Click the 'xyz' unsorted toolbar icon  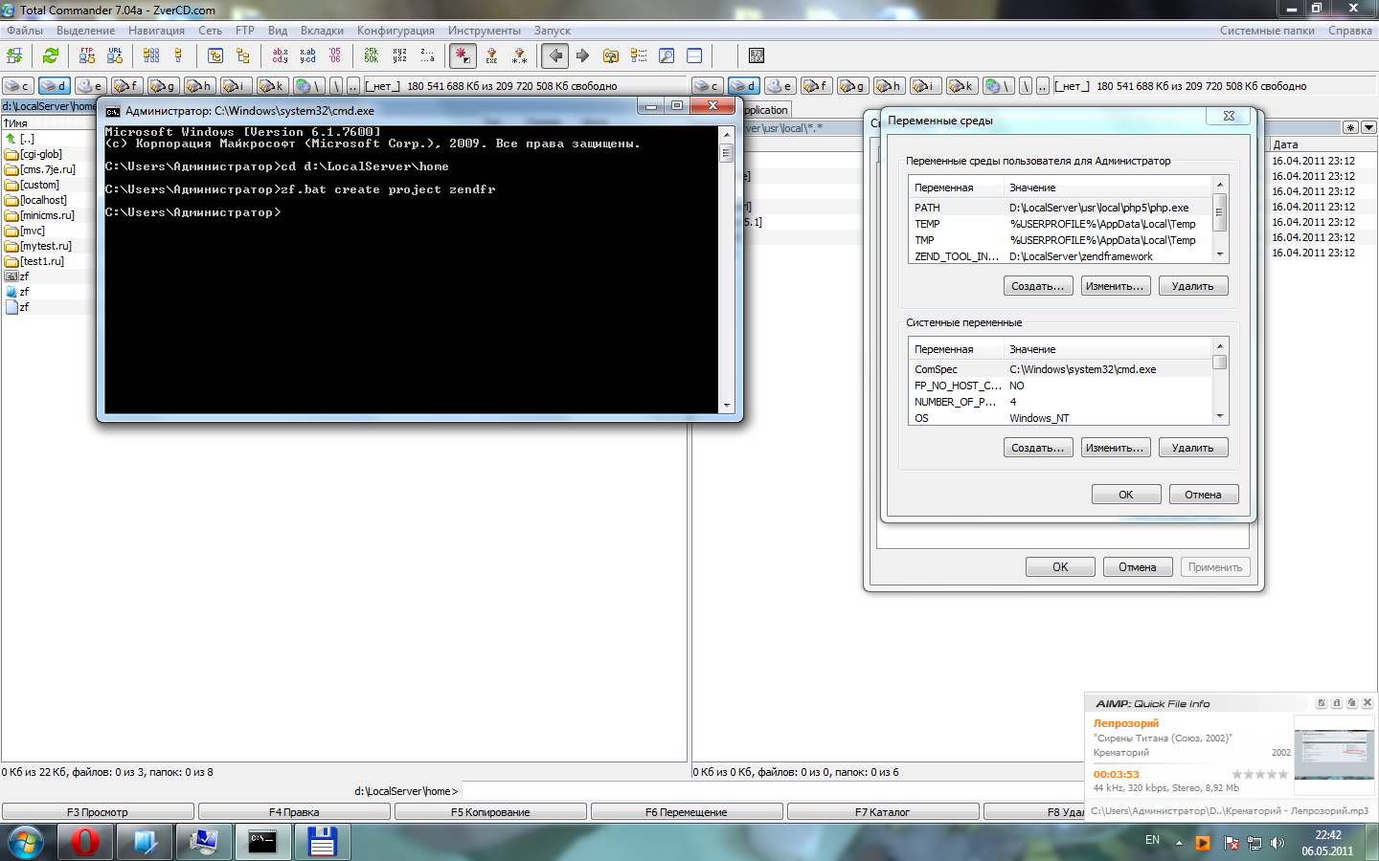(x=399, y=55)
